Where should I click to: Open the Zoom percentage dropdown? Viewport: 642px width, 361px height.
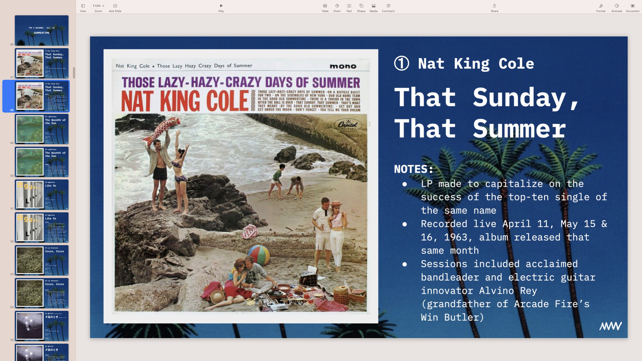(98, 6)
